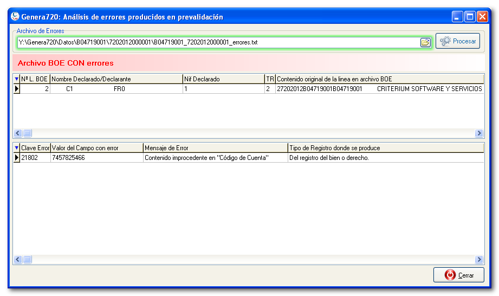Select the row indicator of BOE line 2
This screenshot has height=296, width=499.
(17, 89)
